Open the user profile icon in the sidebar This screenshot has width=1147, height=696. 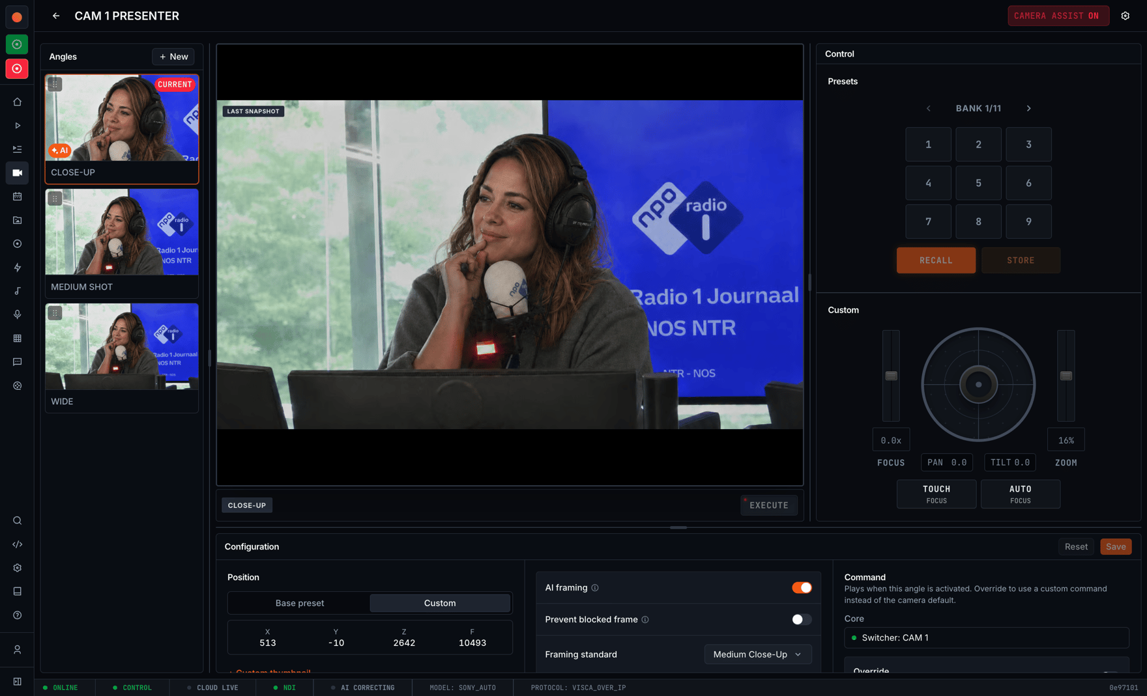[x=18, y=650]
